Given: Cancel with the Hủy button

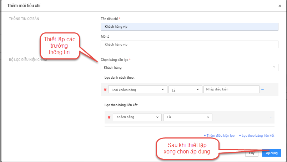Looking at the screenshot, I should [252, 153].
